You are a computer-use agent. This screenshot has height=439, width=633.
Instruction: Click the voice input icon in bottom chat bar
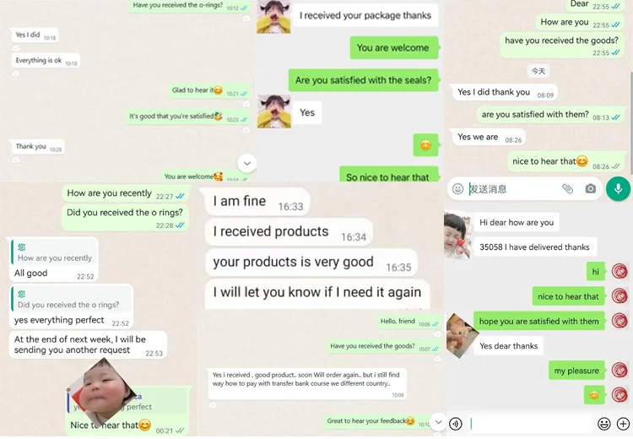click(x=456, y=424)
